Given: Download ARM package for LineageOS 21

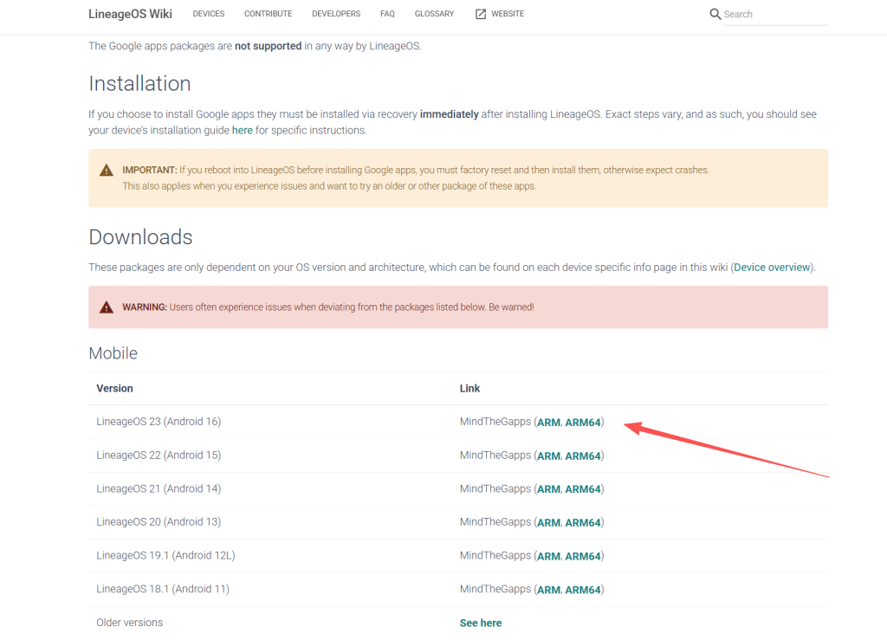Looking at the screenshot, I should pos(548,489).
